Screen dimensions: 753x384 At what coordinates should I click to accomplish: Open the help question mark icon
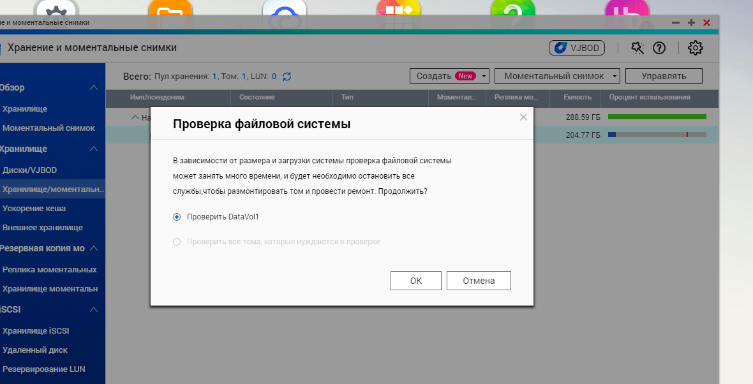tap(659, 48)
